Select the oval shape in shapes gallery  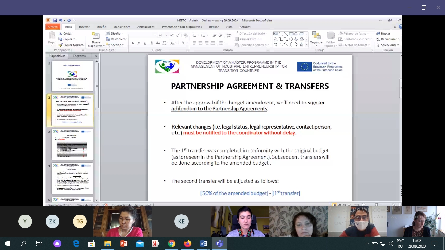[296, 34]
